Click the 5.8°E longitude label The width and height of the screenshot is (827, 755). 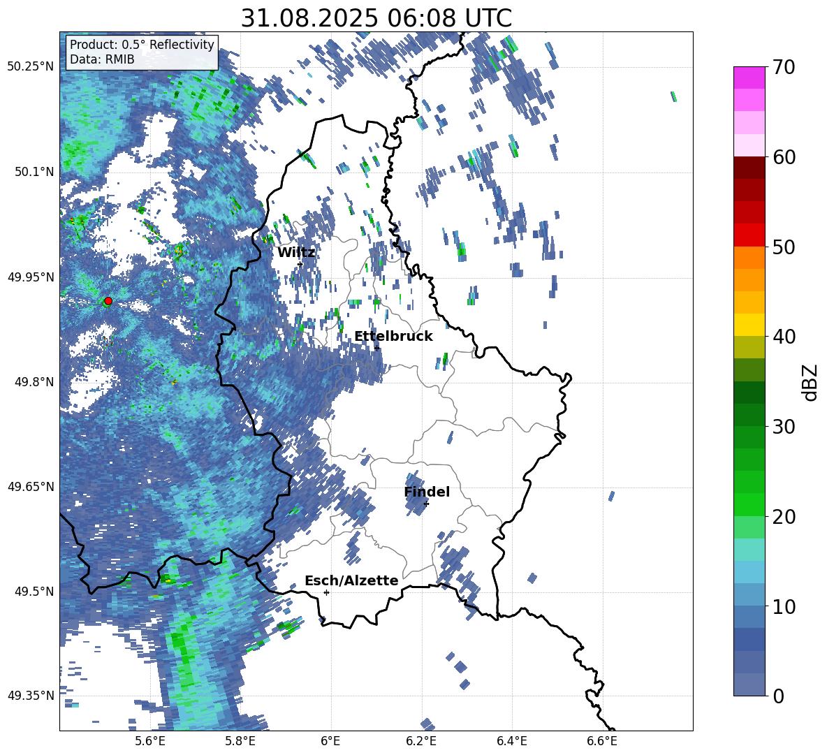[x=240, y=742]
